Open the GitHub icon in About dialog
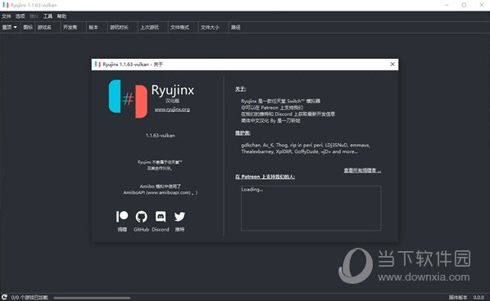490x301 pixels. (x=141, y=217)
